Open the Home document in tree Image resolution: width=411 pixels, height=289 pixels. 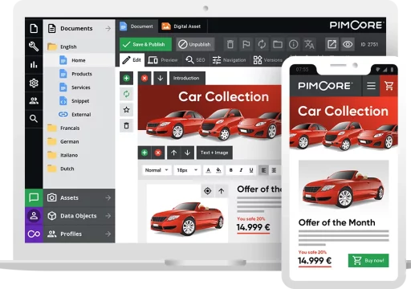coord(79,60)
